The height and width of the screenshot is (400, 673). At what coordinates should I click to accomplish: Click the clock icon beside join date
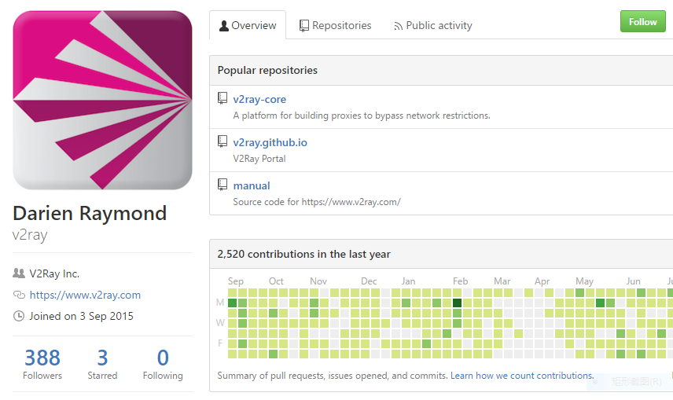click(x=19, y=316)
